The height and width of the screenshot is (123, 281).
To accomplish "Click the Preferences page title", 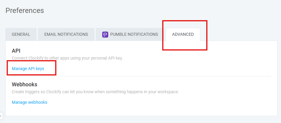I will 25,11.
